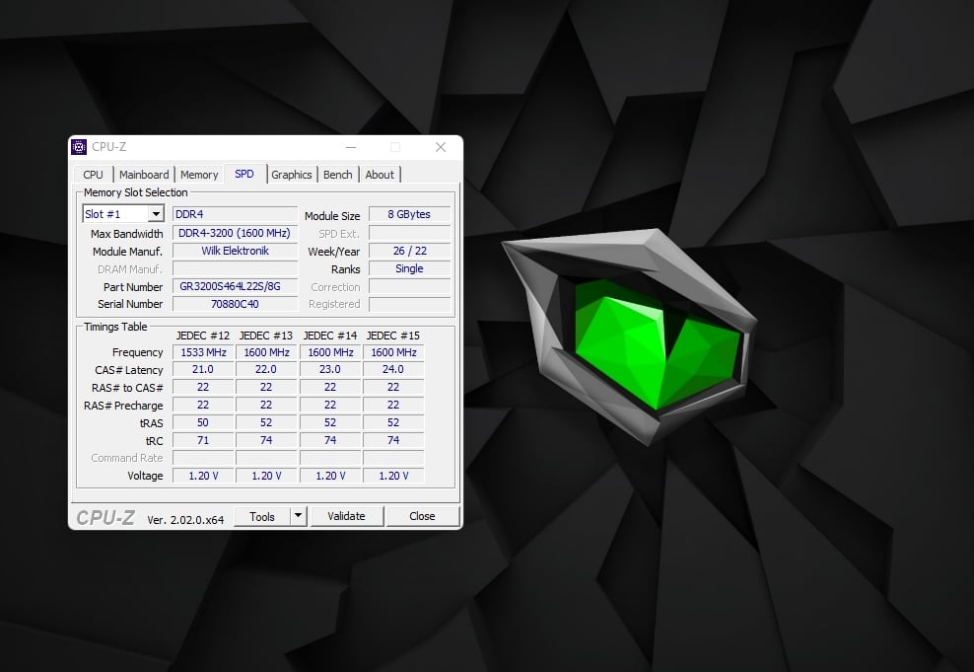
Task: Select the Serial Number value 70880C40
Action: (235, 304)
